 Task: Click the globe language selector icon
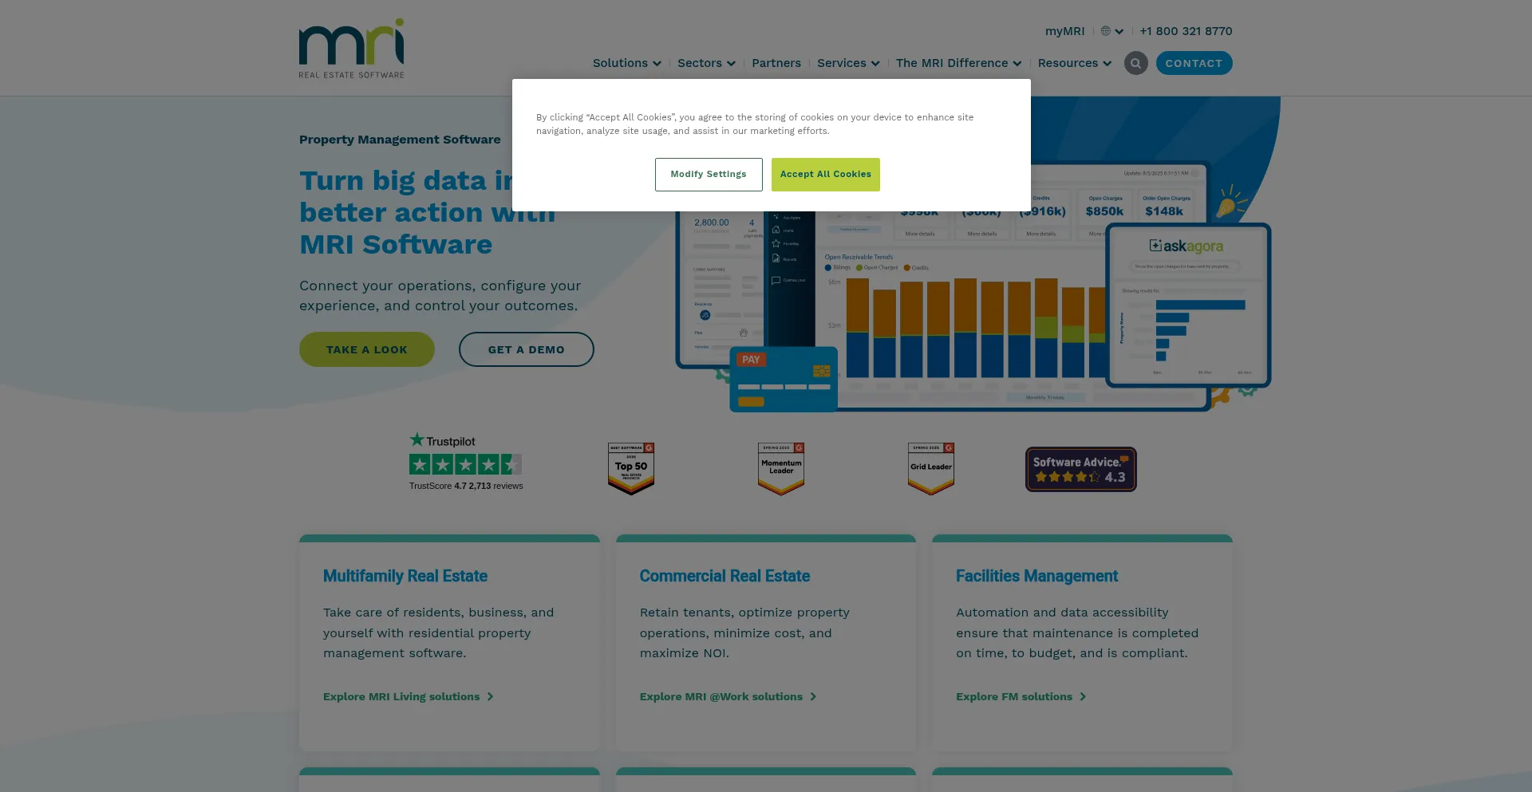coord(1106,31)
